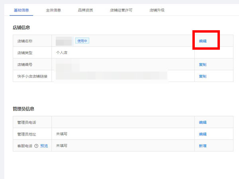Click the 预览 link beside 客服电话
Image resolution: width=239 pixels, height=179 pixels.
coord(44,146)
